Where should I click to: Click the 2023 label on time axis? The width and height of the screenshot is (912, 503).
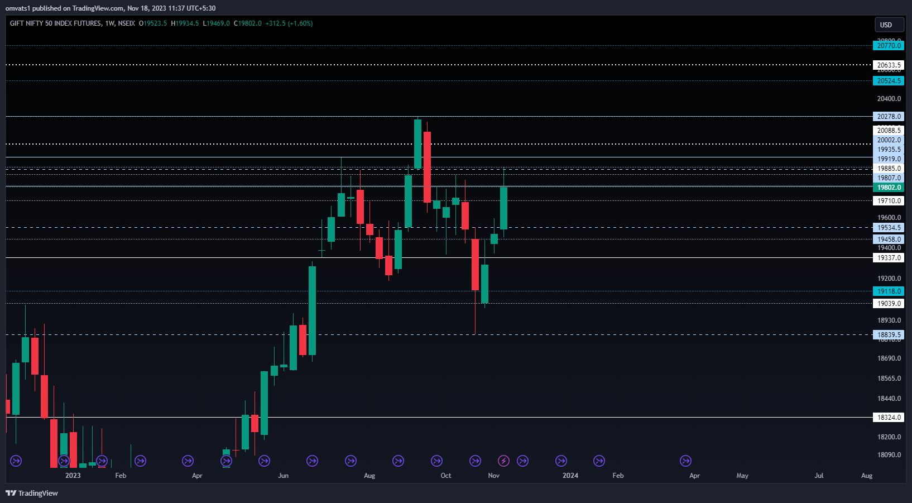tap(73, 476)
